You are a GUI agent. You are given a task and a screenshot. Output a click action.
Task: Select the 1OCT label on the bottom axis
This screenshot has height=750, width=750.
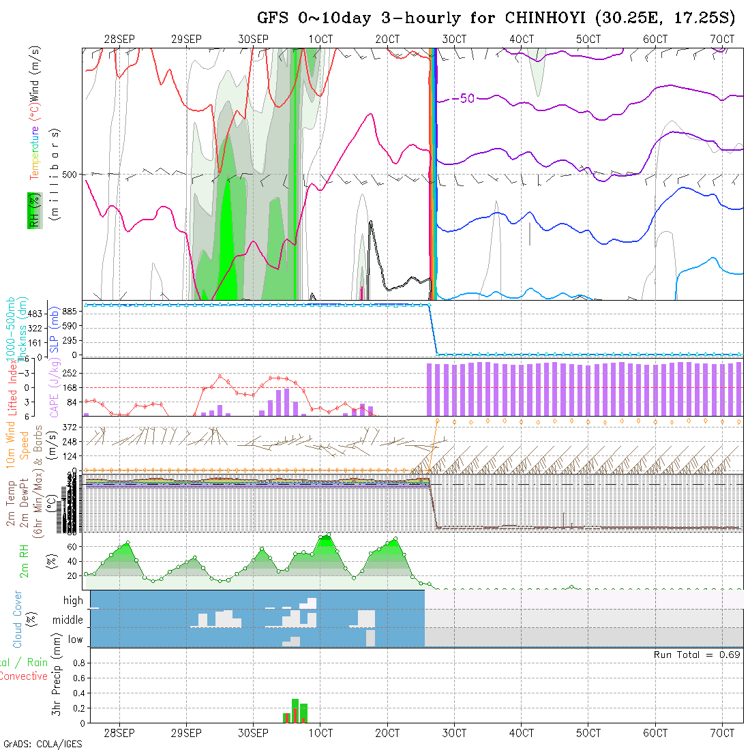[x=320, y=733]
